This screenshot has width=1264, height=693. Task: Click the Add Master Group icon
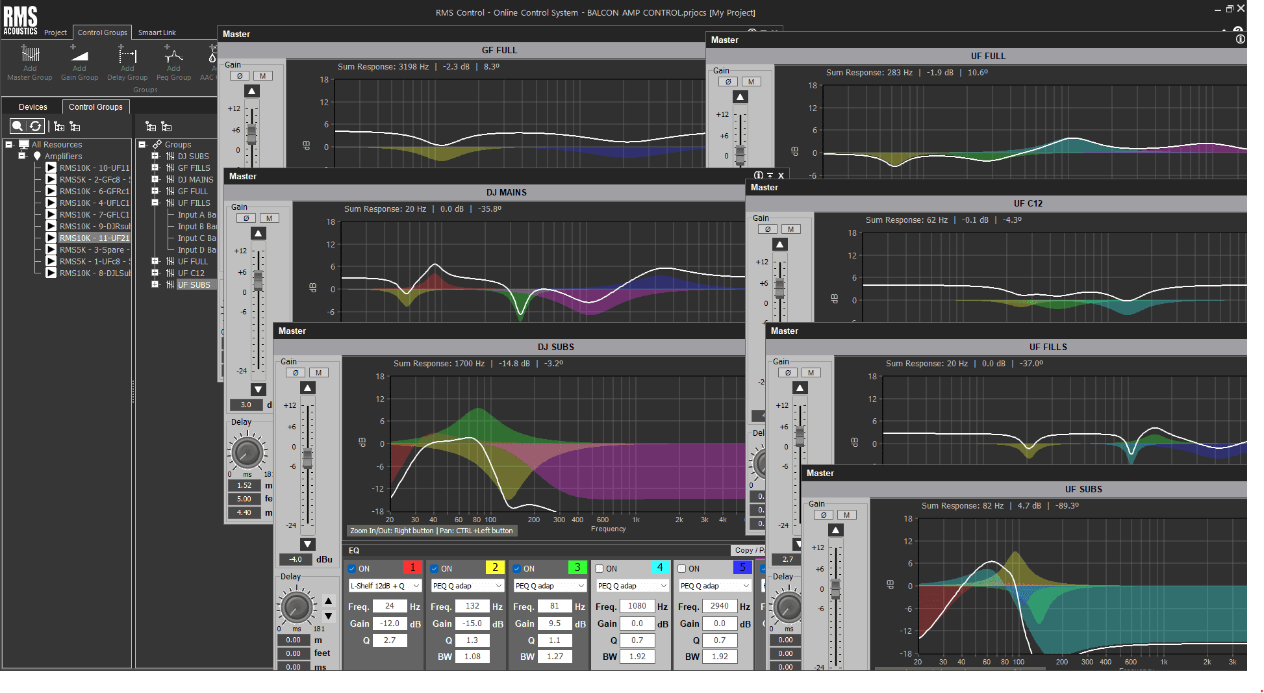pyautogui.click(x=31, y=55)
